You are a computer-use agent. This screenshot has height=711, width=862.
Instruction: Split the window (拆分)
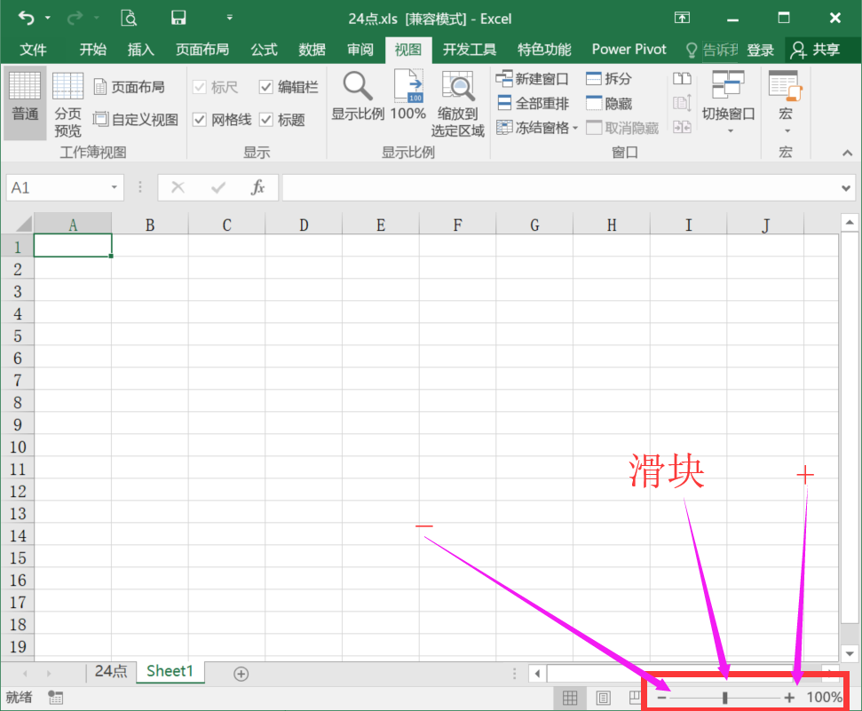click(x=609, y=79)
